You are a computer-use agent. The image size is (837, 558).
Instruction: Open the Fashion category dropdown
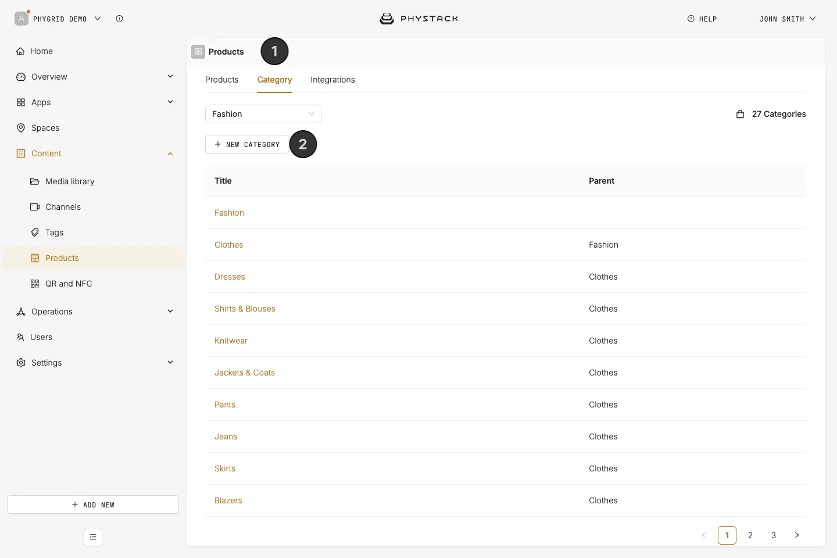263,114
